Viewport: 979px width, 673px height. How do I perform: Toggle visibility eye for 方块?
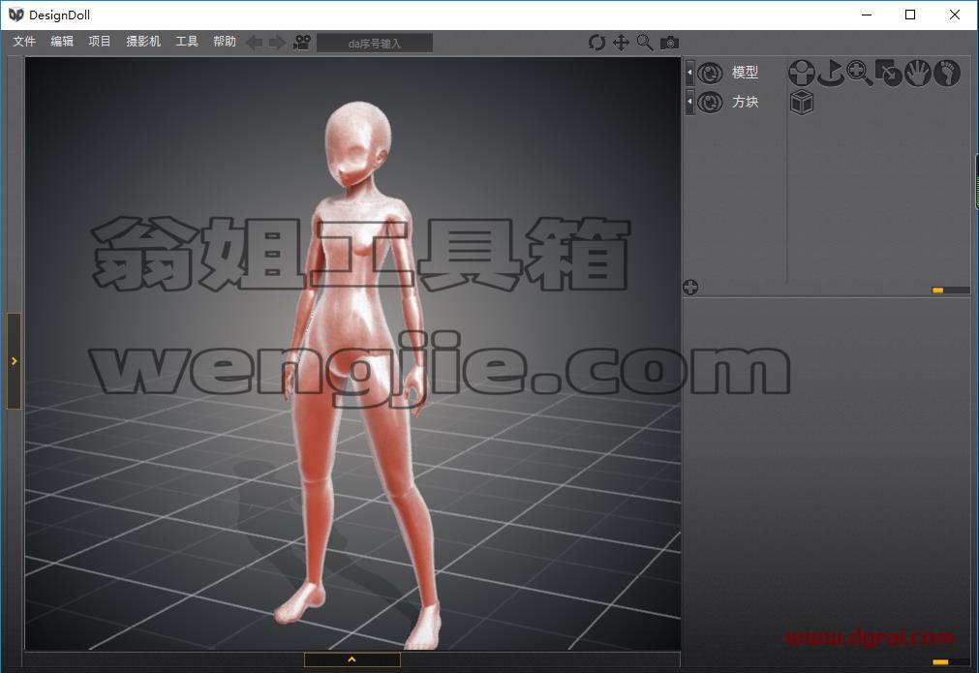[710, 103]
